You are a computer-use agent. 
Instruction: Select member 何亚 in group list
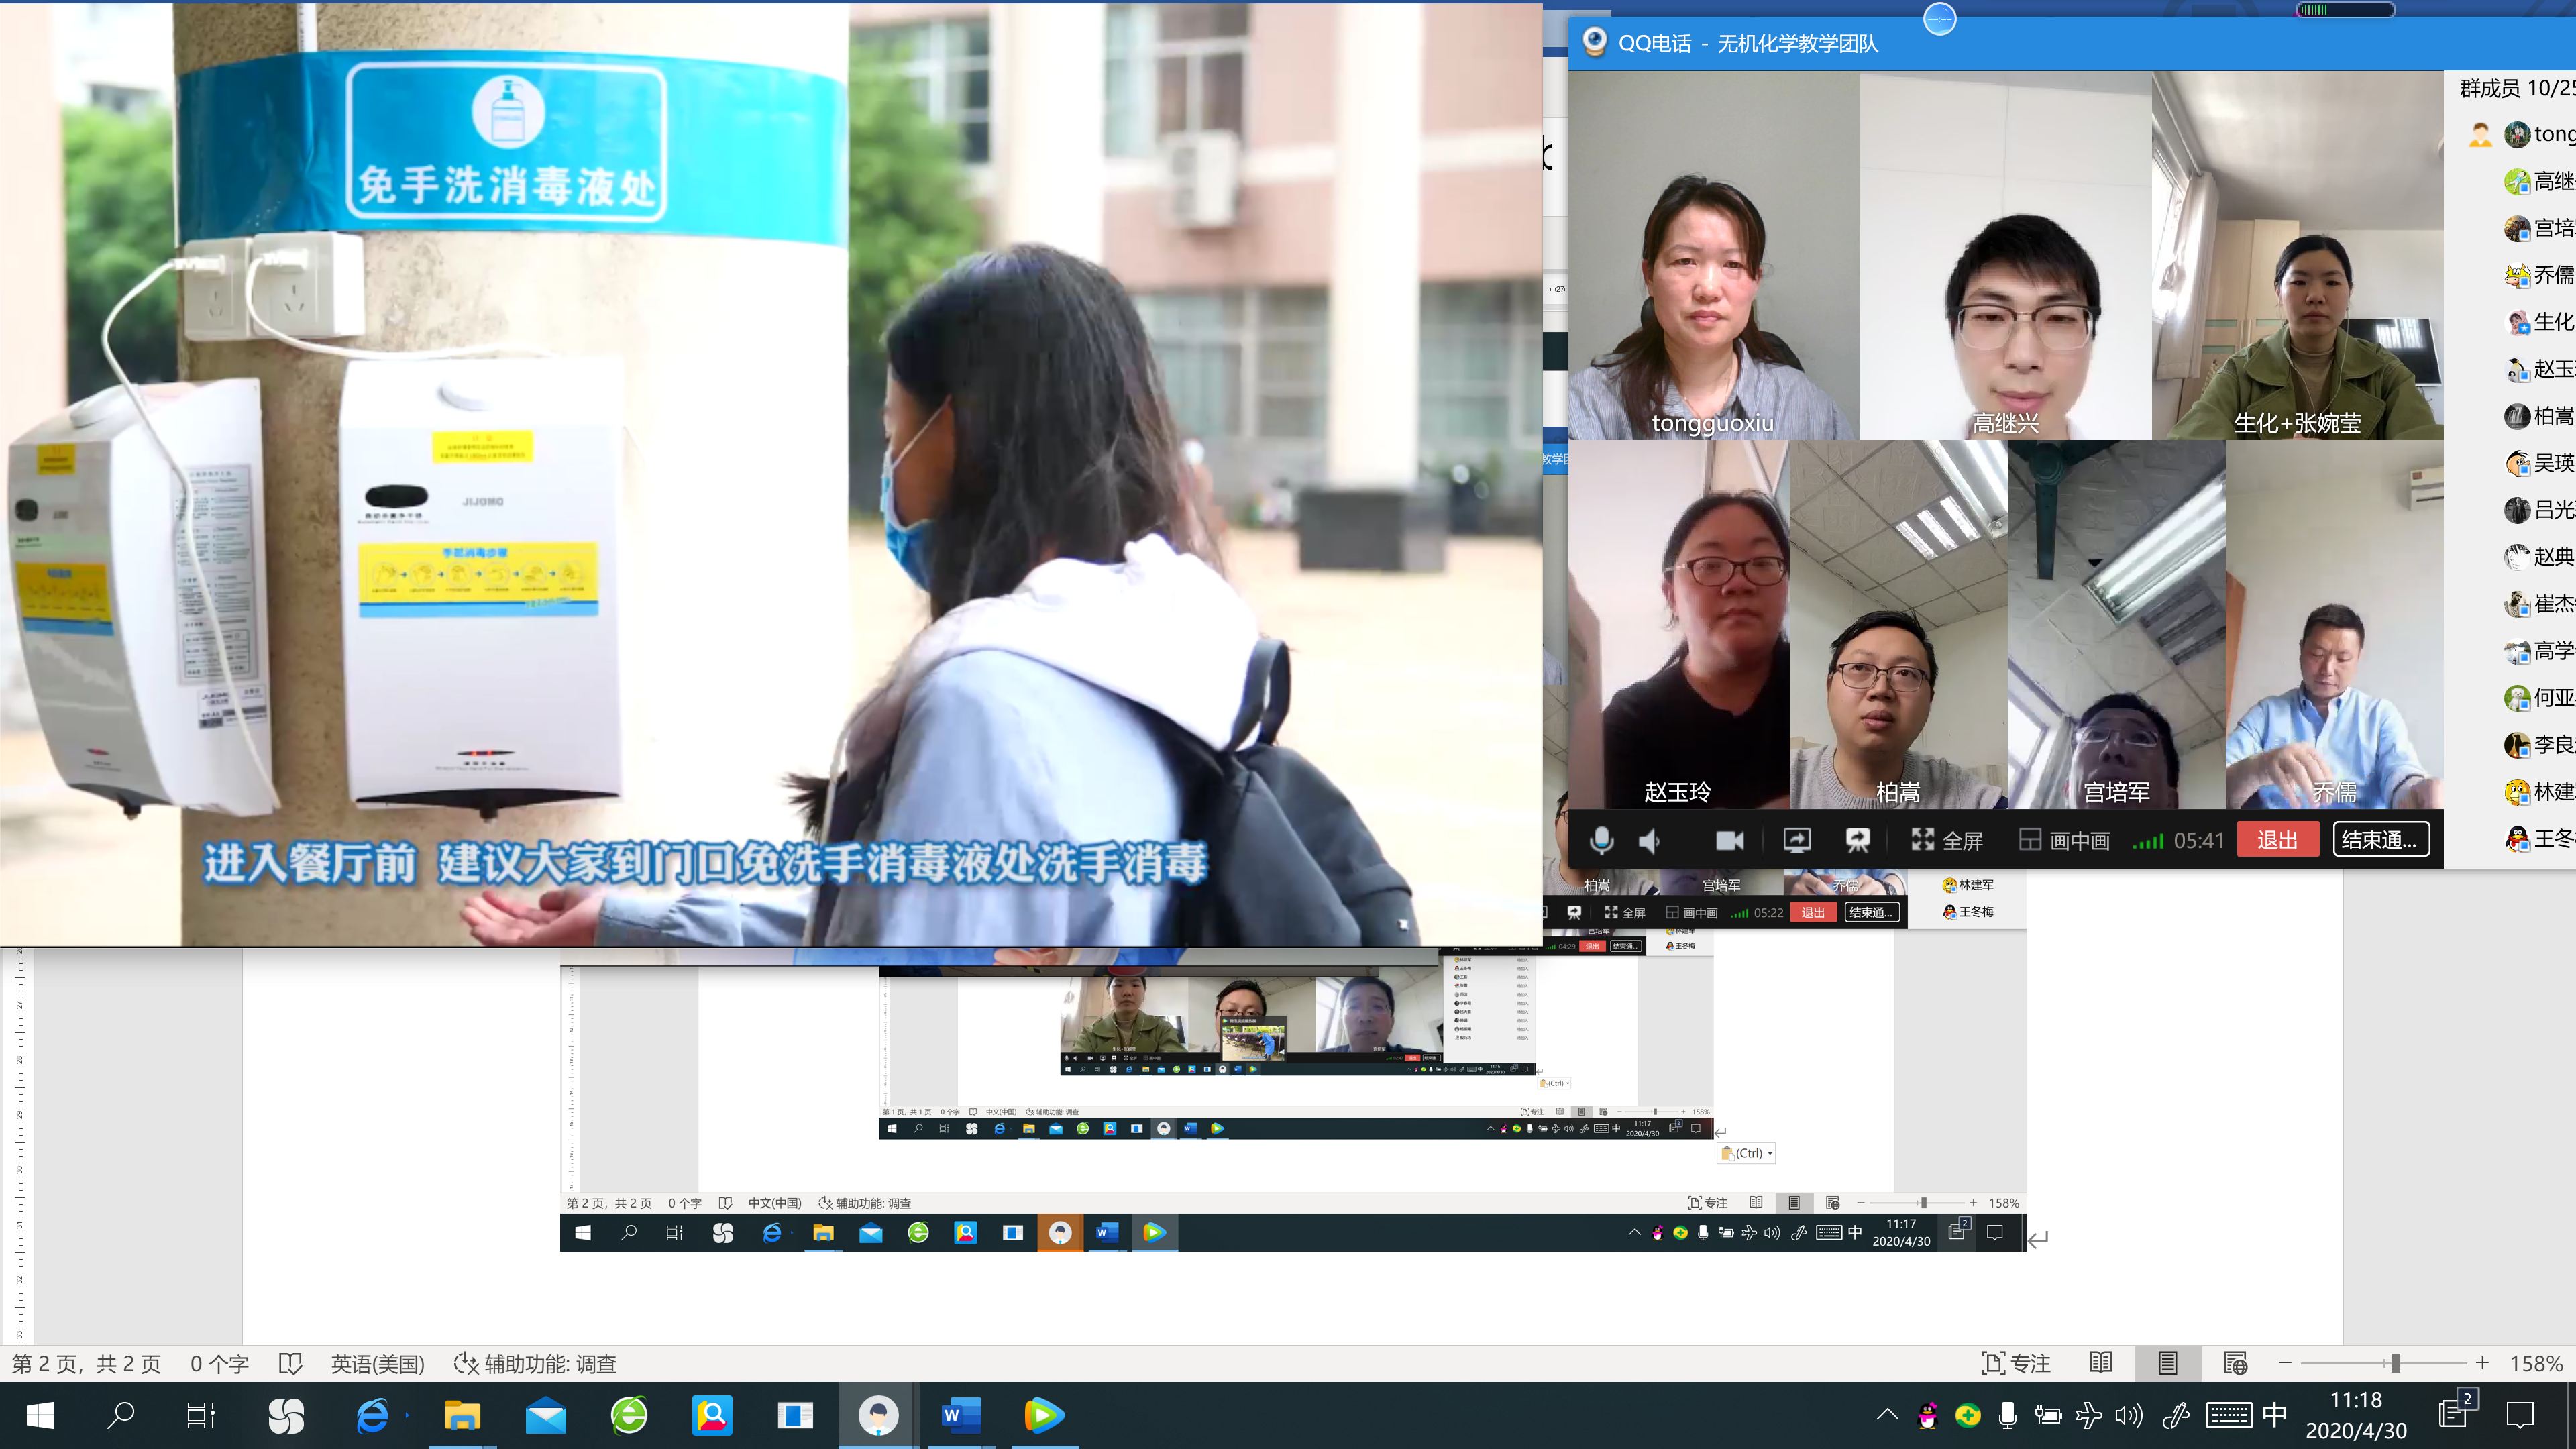[x=2538, y=698]
